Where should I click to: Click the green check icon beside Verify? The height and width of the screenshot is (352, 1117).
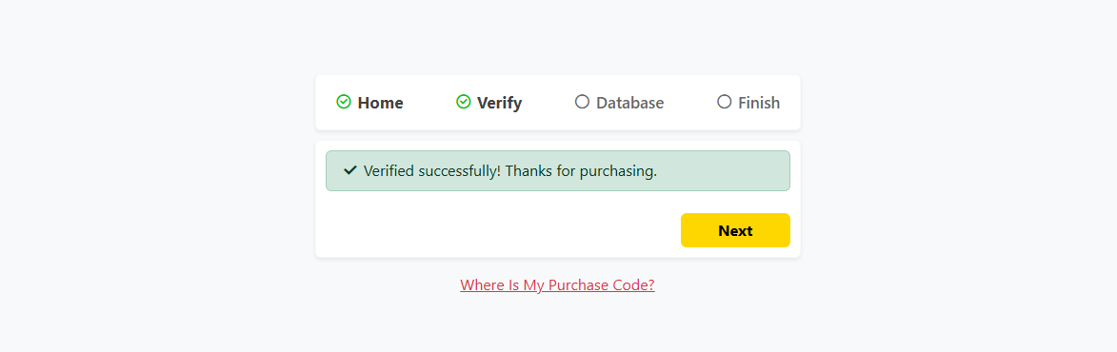[x=463, y=102]
